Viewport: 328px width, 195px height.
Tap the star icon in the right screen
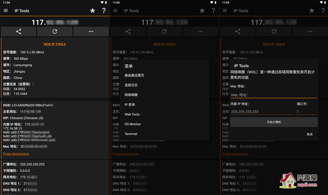pyautogui.click(x=312, y=11)
